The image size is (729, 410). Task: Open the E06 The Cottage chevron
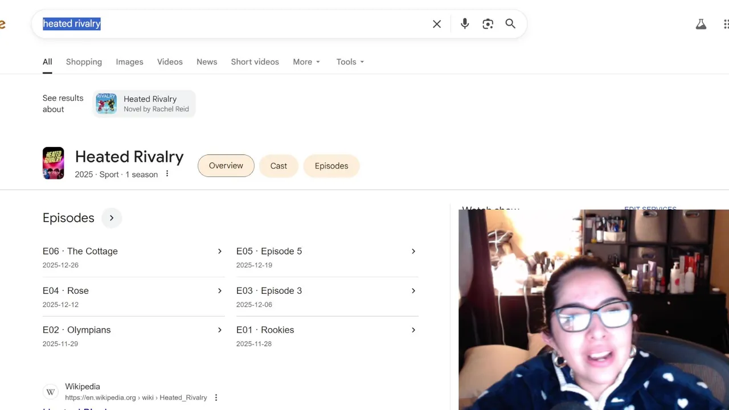coord(220,251)
